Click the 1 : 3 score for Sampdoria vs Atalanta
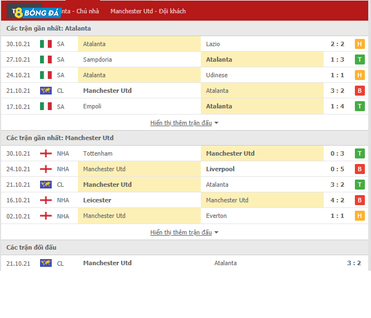371x318 pixels. (337, 59)
